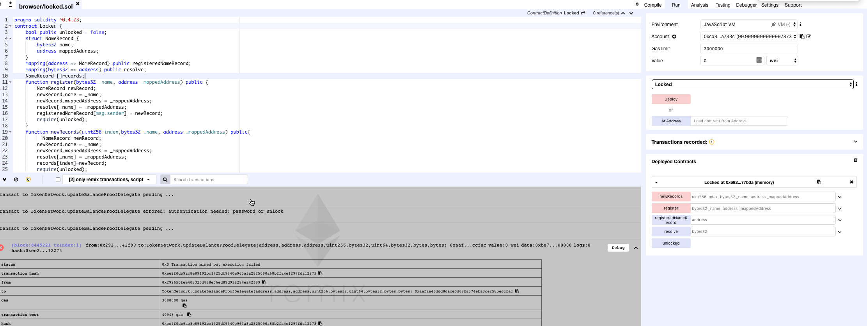The height and width of the screenshot is (326, 867).
Task: Open the wei unit dropdown
Action: 782,60
